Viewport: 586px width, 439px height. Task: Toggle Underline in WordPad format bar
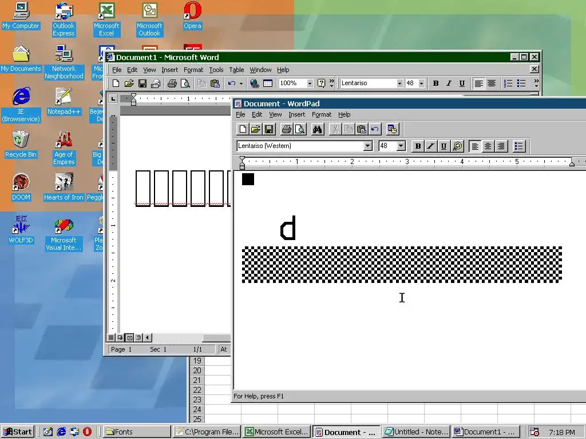pos(444,146)
